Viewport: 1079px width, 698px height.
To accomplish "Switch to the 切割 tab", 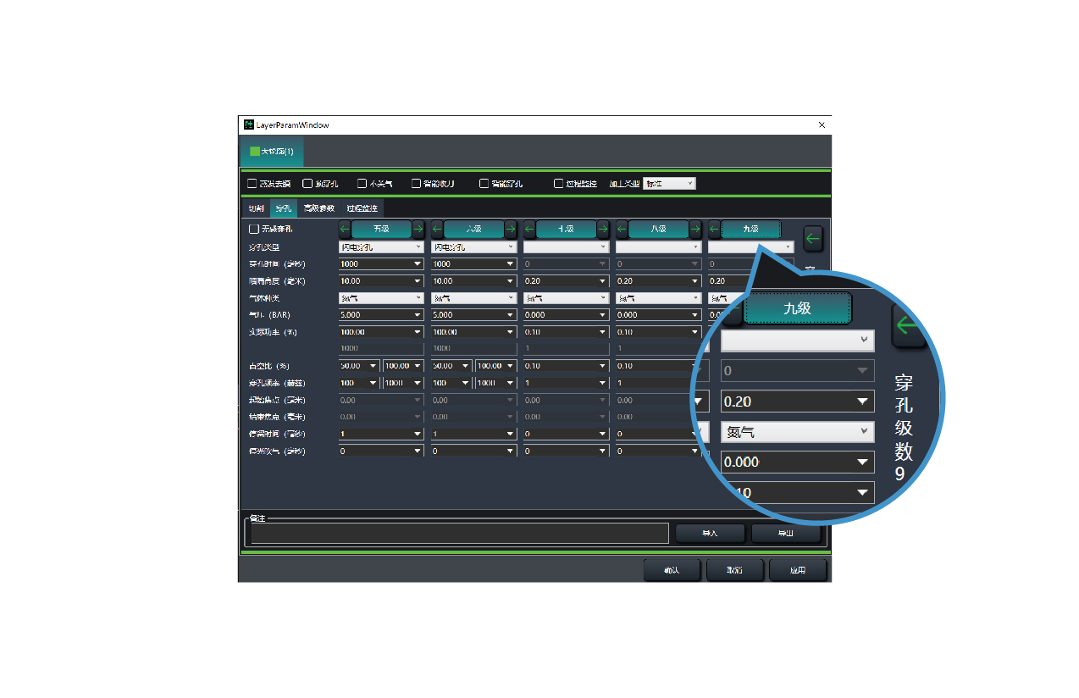I will (x=255, y=208).
